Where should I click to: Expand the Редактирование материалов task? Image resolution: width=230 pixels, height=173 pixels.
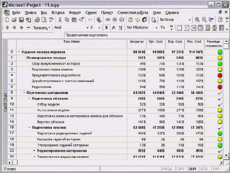[x=34, y=150]
